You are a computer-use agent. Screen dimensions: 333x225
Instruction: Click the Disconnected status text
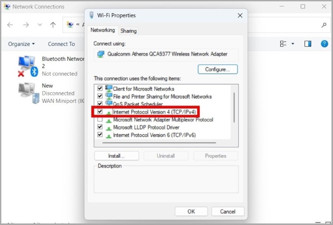tap(58, 93)
